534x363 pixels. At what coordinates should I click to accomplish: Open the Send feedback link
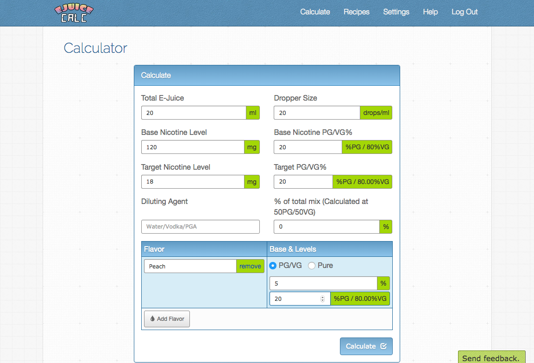pyautogui.click(x=491, y=357)
